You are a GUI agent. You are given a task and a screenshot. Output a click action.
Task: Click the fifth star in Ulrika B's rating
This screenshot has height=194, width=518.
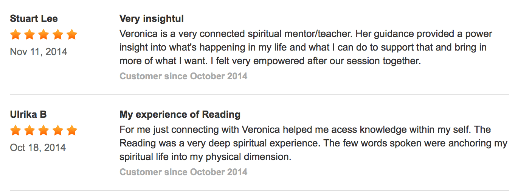71,131
